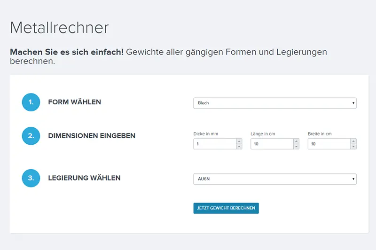Open the form dropdown showing Blech

click(x=275, y=103)
